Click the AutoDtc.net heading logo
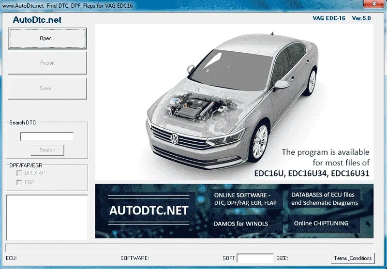387x269 pixels. tap(37, 20)
